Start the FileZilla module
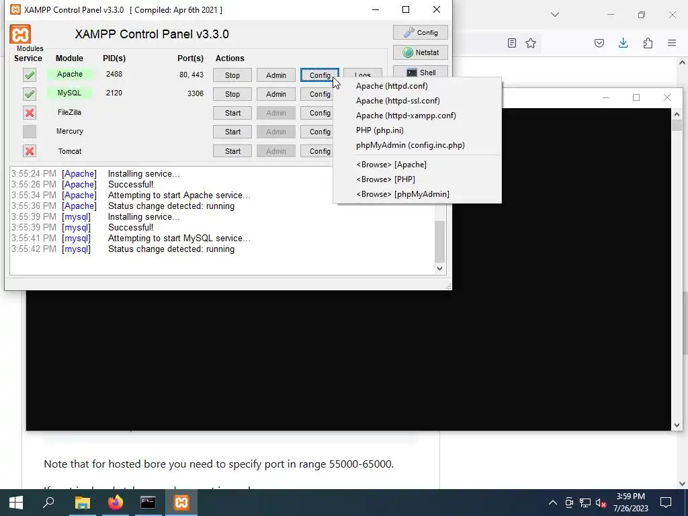Image resolution: width=688 pixels, height=516 pixels. pyautogui.click(x=232, y=113)
